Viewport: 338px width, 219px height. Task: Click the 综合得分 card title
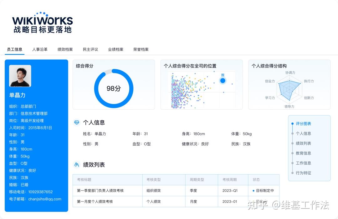pyautogui.click(x=84, y=66)
